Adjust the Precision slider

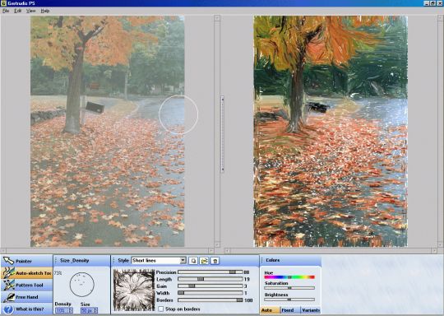(210, 272)
